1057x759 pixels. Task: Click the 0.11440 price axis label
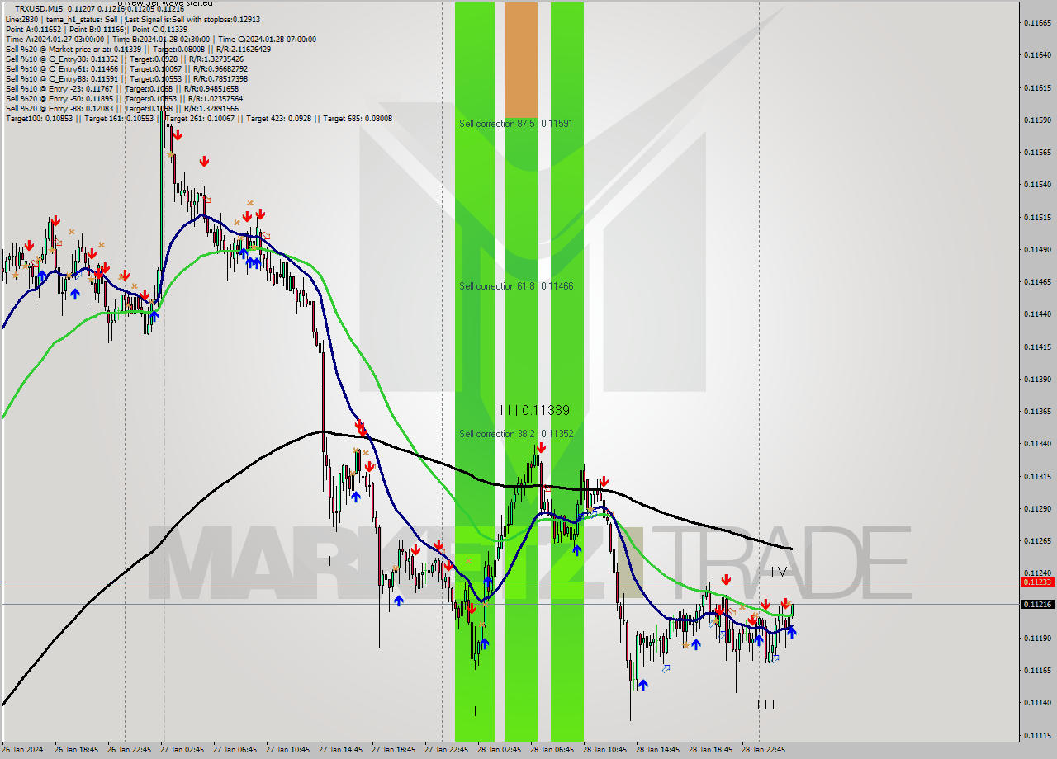pos(1037,313)
